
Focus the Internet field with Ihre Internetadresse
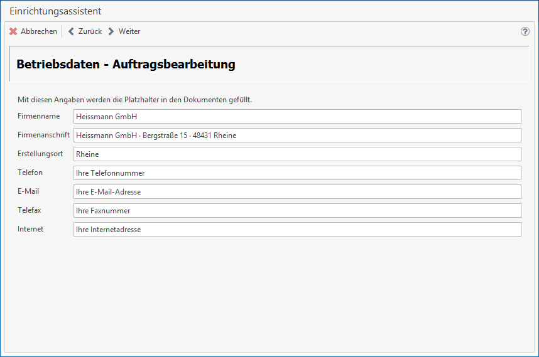[x=297, y=229]
